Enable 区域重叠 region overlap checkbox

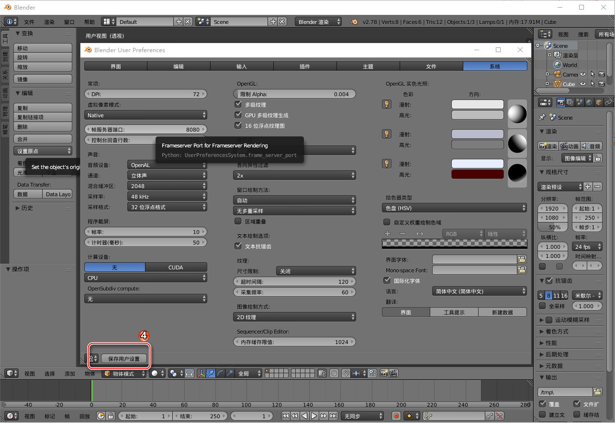pyautogui.click(x=238, y=221)
